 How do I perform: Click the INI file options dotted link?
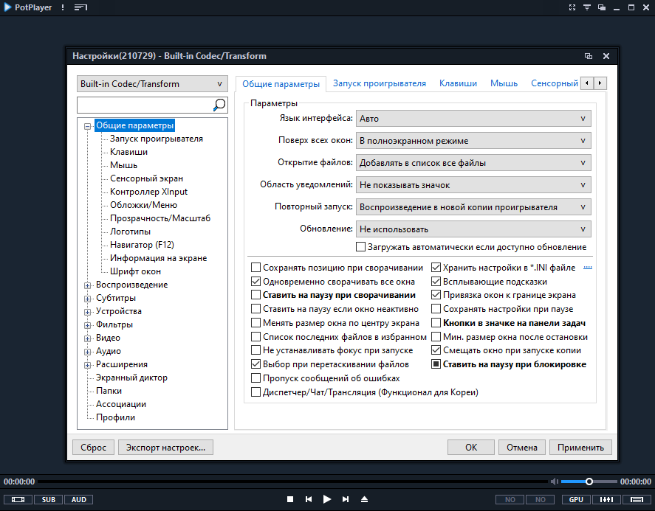tap(587, 268)
